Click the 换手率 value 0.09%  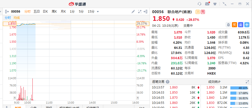(244, 42)
